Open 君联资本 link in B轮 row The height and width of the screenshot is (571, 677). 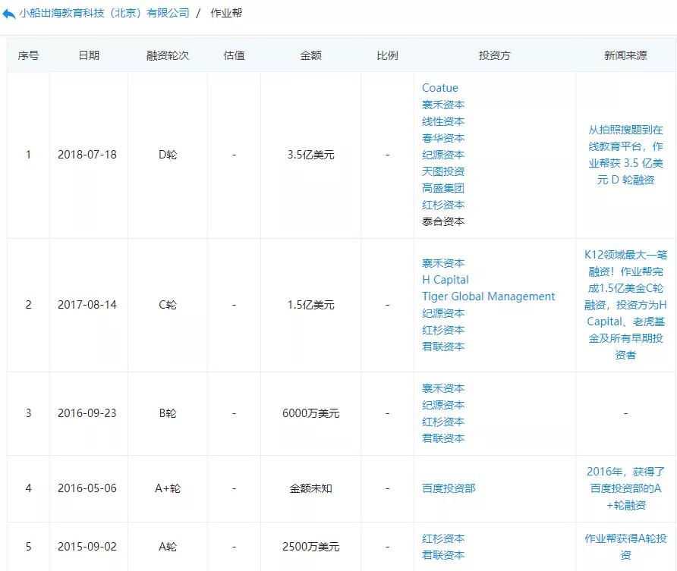tap(443, 438)
